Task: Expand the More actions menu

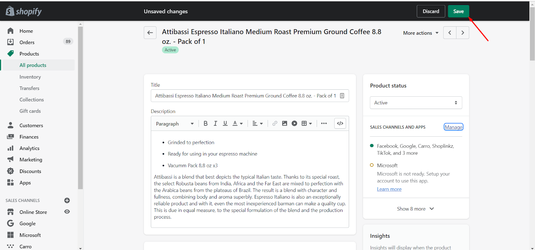Action: [421, 33]
